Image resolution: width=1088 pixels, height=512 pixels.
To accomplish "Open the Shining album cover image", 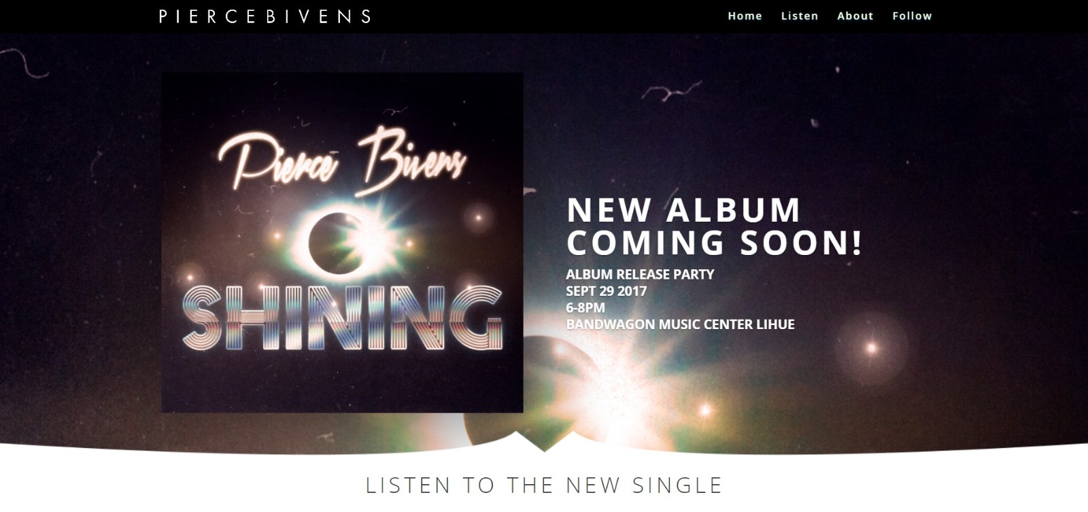I will pos(342,243).
